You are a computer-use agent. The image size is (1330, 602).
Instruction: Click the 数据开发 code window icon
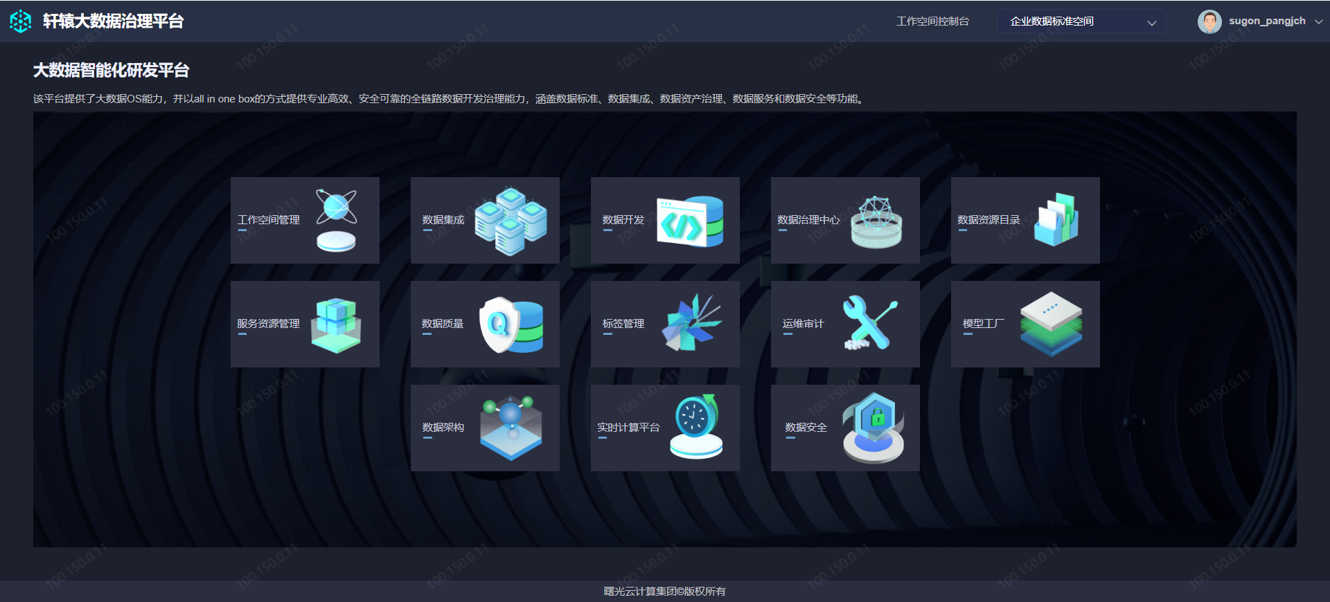[690, 221]
